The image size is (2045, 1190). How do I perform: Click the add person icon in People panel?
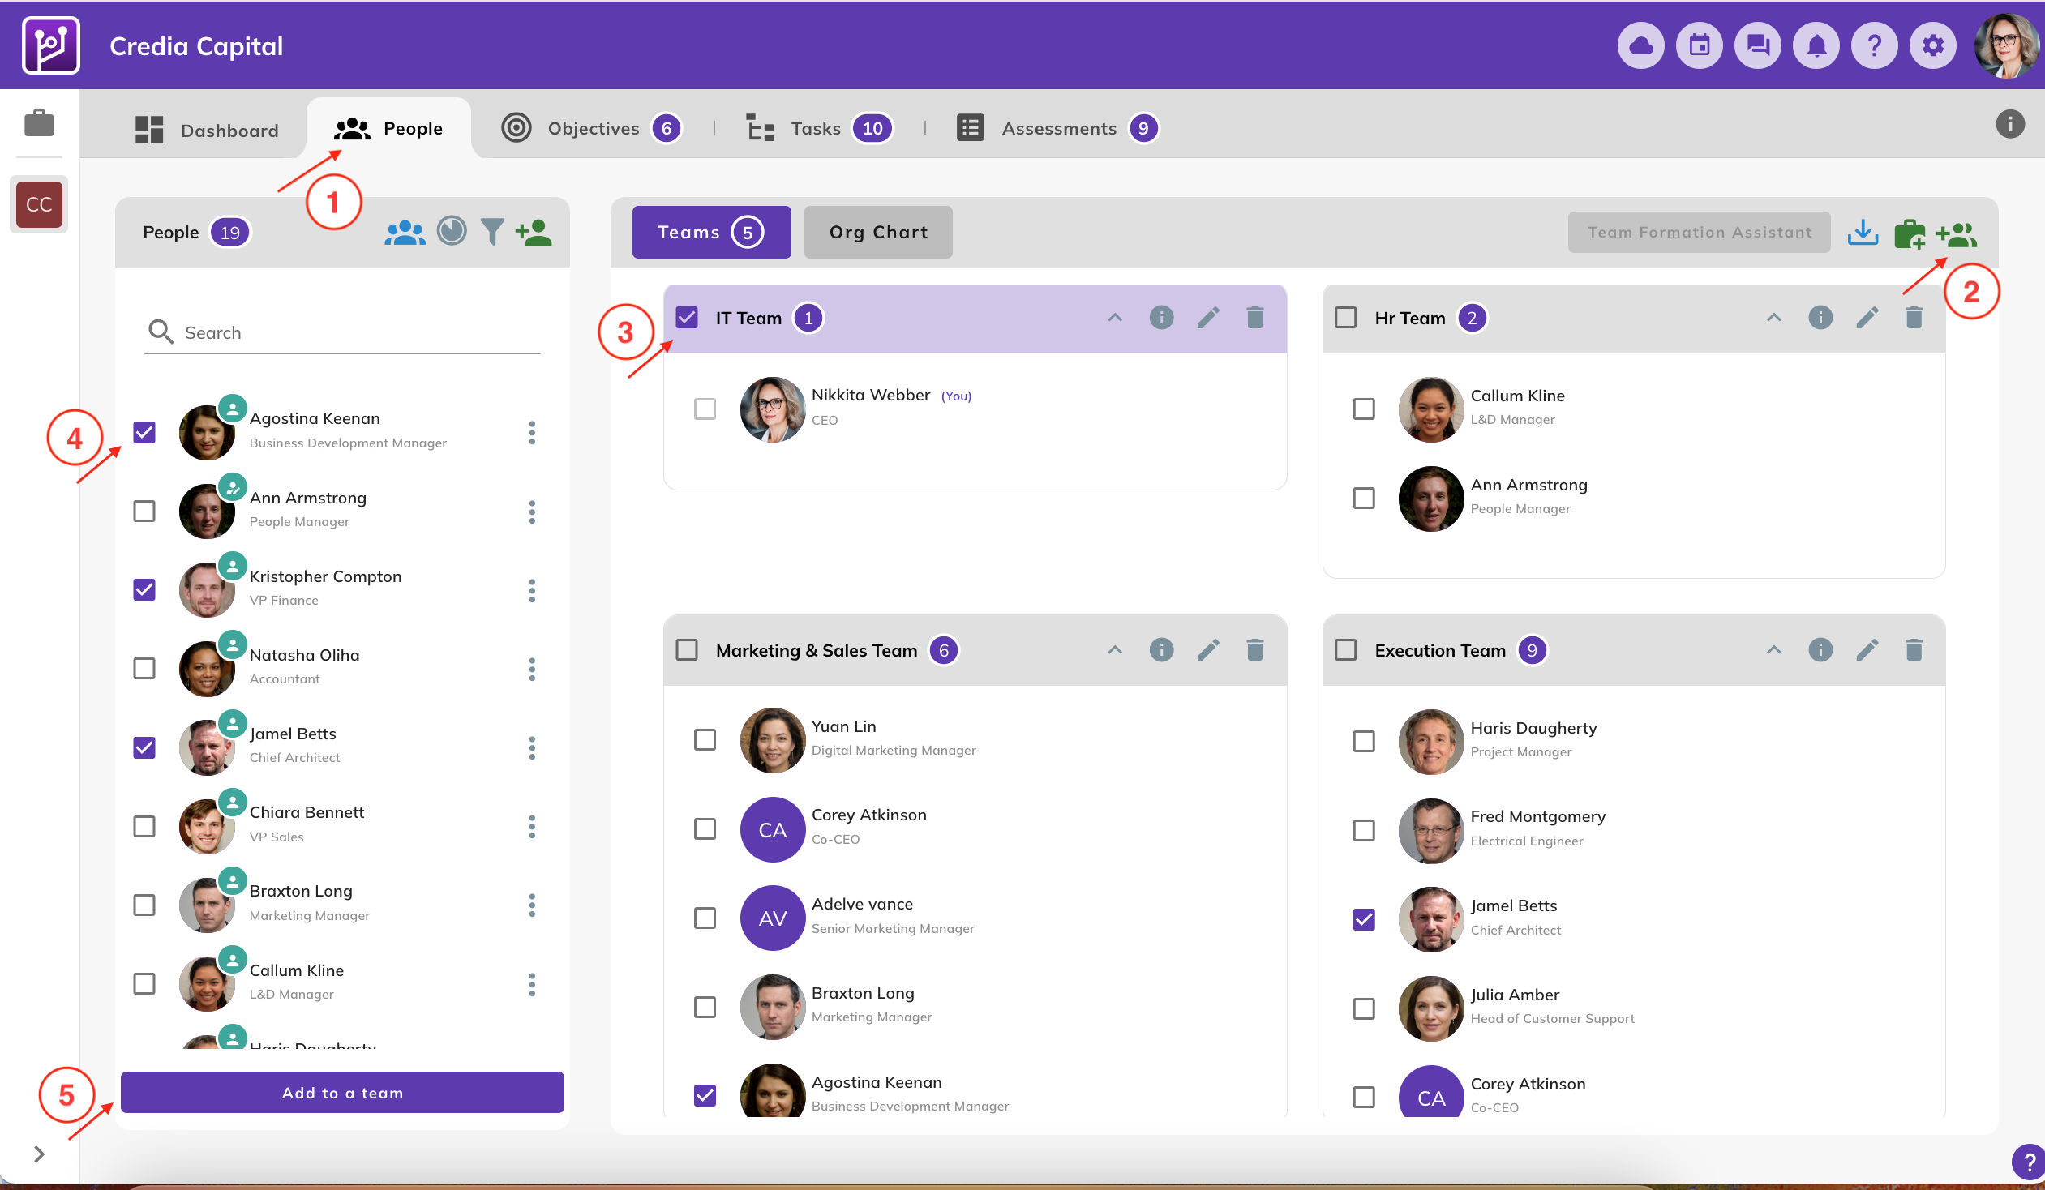pyautogui.click(x=534, y=233)
